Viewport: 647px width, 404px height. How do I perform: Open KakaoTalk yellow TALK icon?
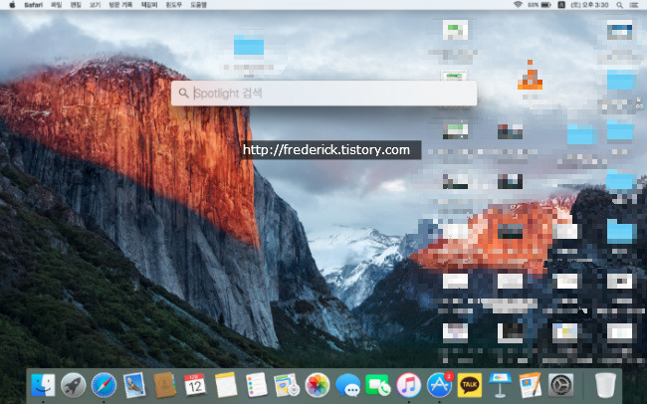[470, 385]
